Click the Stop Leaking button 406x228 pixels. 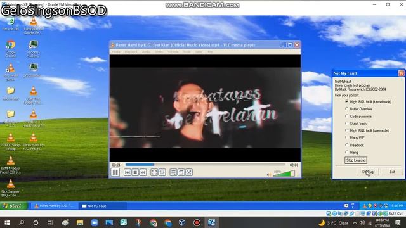[356, 160]
